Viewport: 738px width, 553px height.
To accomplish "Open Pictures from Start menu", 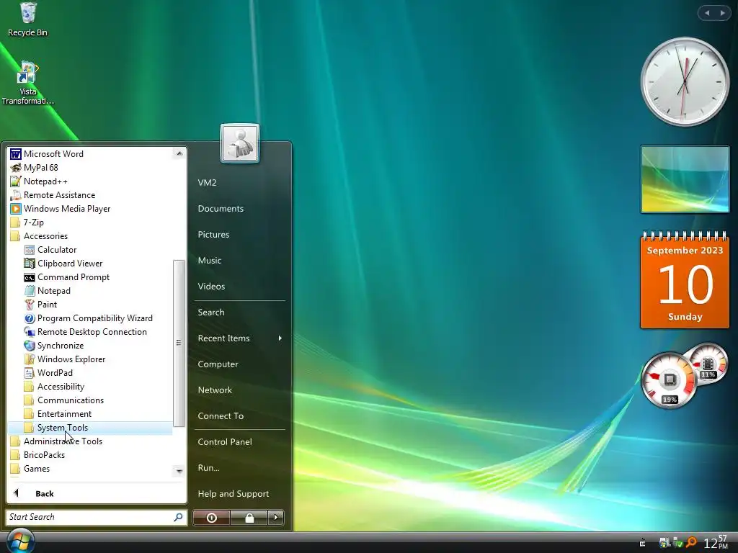I will [x=213, y=234].
